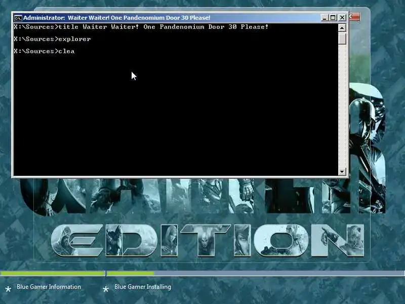
Task: Click the 'X:\Sources>clea' current input line
Action: pyautogui.click(x=44, y=51)
